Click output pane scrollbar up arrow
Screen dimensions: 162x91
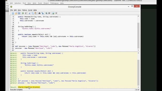click(138, 53)
